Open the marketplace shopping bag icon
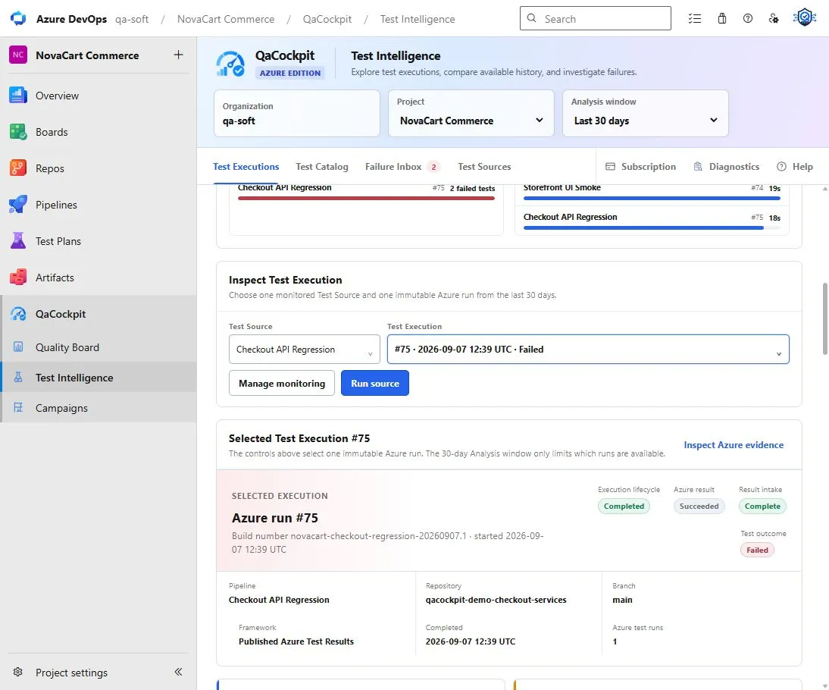The image size is (829, 690). tap(721, 18)
